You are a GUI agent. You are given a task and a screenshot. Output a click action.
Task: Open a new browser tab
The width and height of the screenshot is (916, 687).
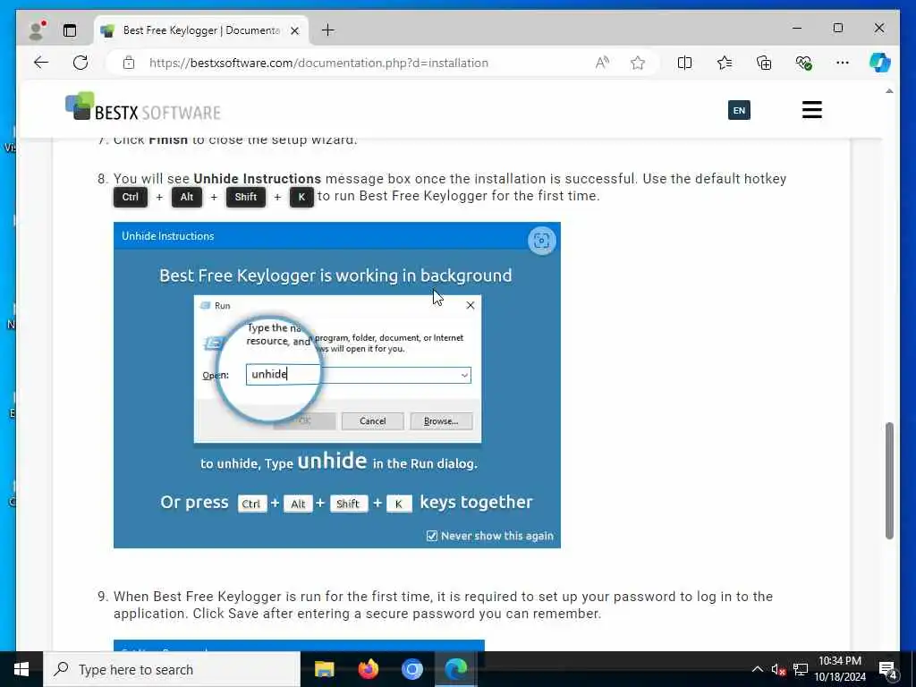click(x=328, y=30)
